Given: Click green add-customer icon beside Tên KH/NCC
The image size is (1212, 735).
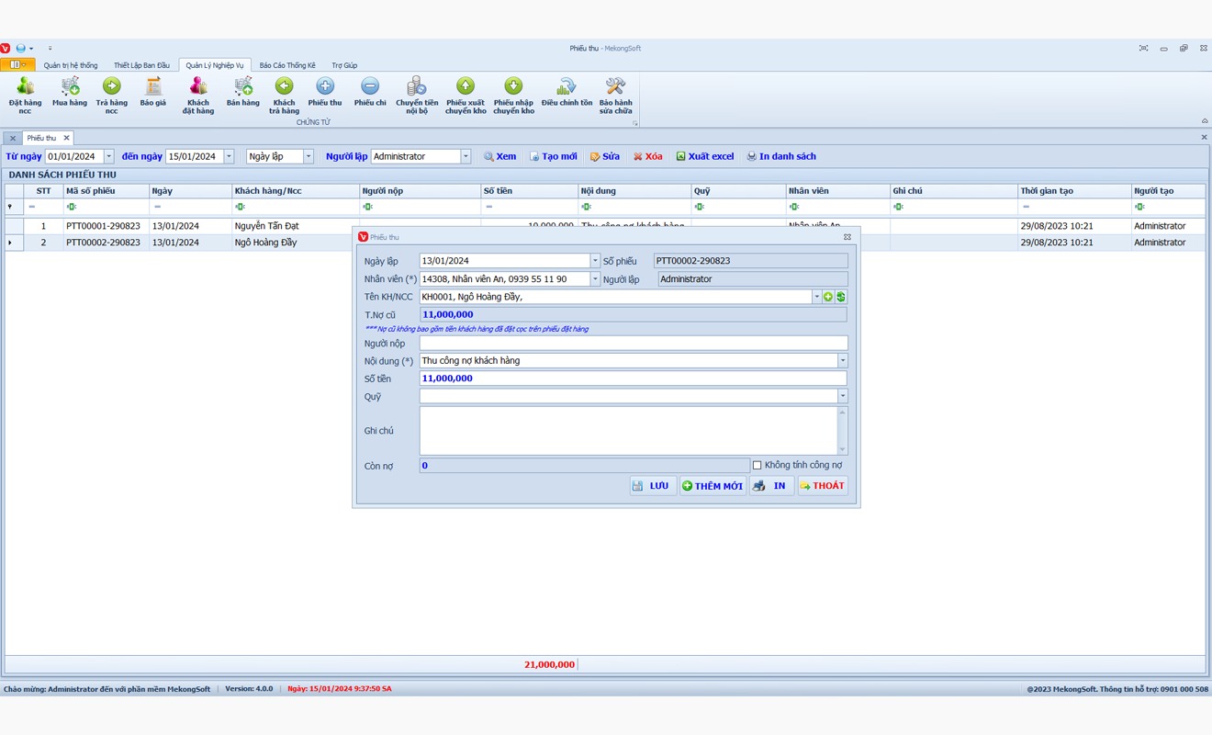Looking at the screenshot, I should point(828,297).
